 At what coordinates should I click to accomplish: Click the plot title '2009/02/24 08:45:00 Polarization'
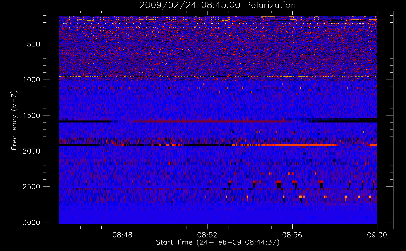pyautogui.click(x=218, y=5)
